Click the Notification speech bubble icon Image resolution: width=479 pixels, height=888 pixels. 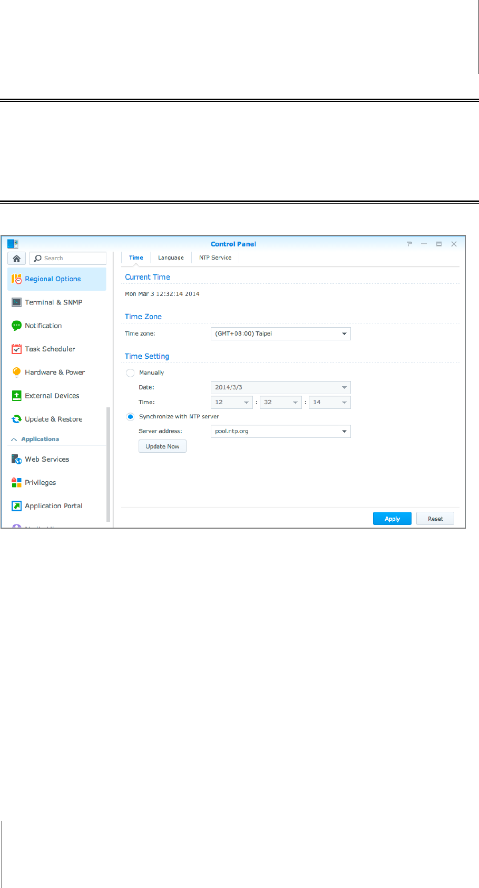coord(16,326)
